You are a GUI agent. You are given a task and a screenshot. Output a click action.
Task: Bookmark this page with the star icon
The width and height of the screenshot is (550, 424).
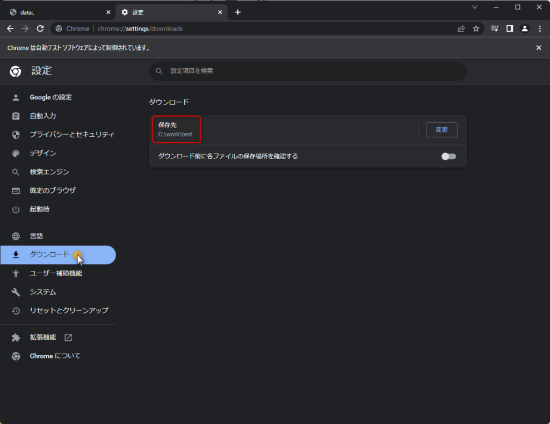[476, 29]
